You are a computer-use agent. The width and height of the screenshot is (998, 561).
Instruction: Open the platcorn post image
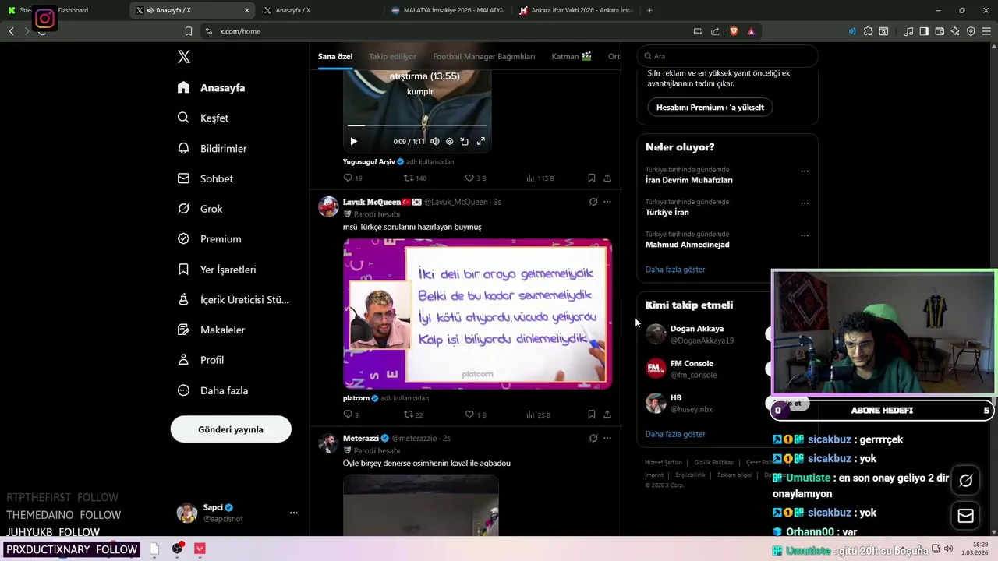[477, 313]
